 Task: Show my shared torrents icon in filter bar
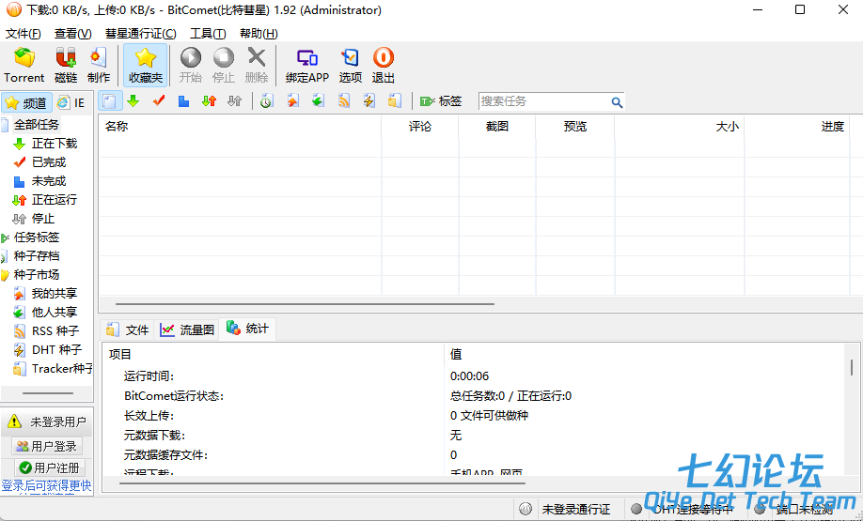pyautogui.click(x=292, y=101)
